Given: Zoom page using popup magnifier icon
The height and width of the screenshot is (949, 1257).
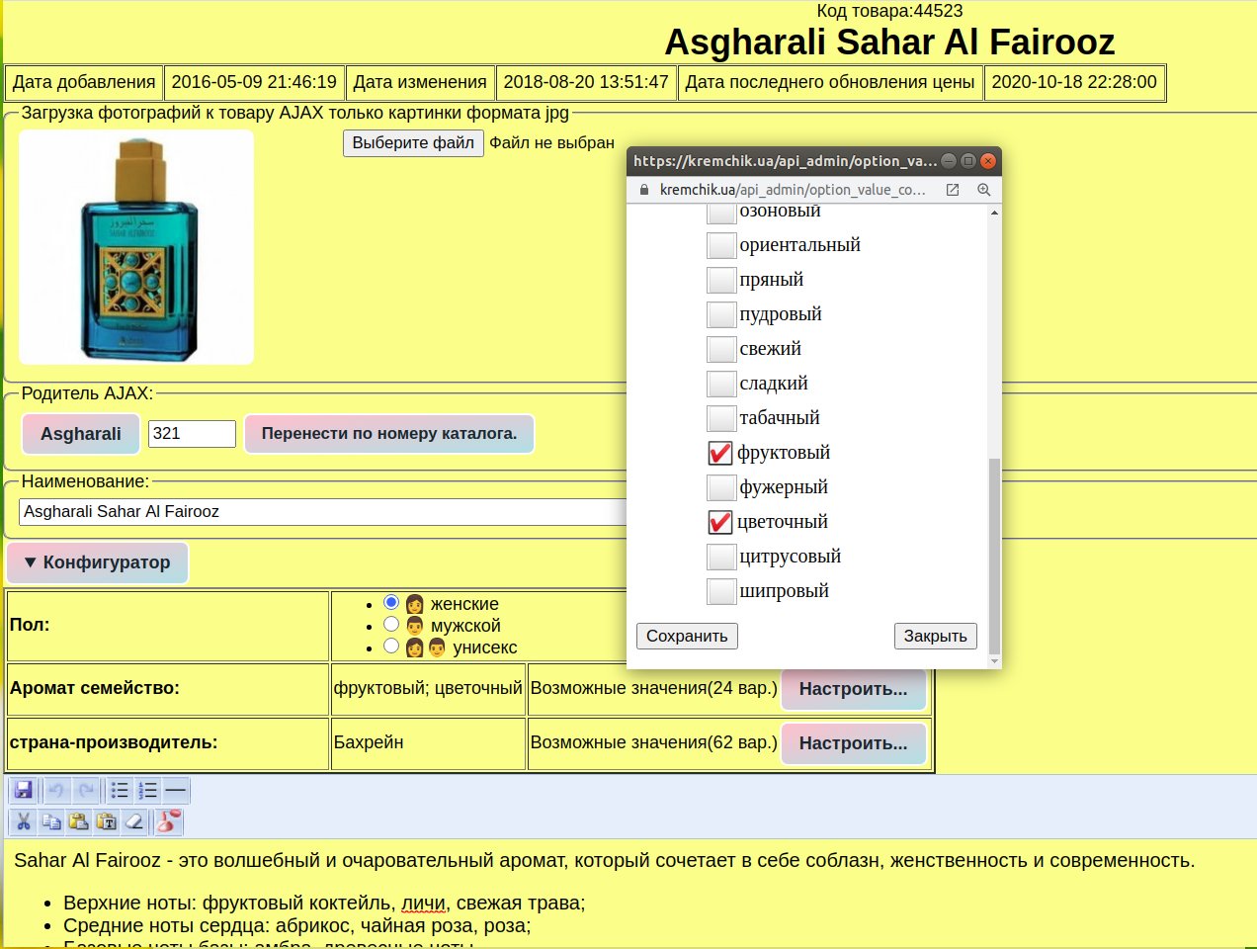Looking at the screenshot, I should (x=983, y=190).
